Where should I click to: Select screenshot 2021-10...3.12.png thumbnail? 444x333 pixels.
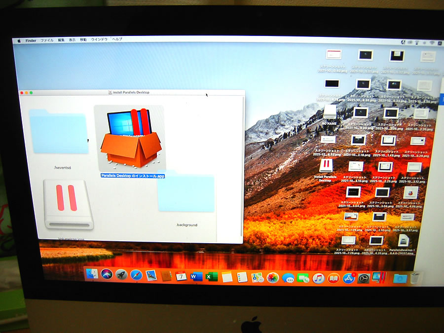click(414, 167)
